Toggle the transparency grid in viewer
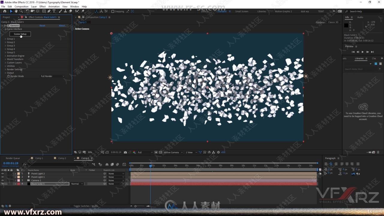The width and height of the screenshot is (384, 216). pos(160,152)
